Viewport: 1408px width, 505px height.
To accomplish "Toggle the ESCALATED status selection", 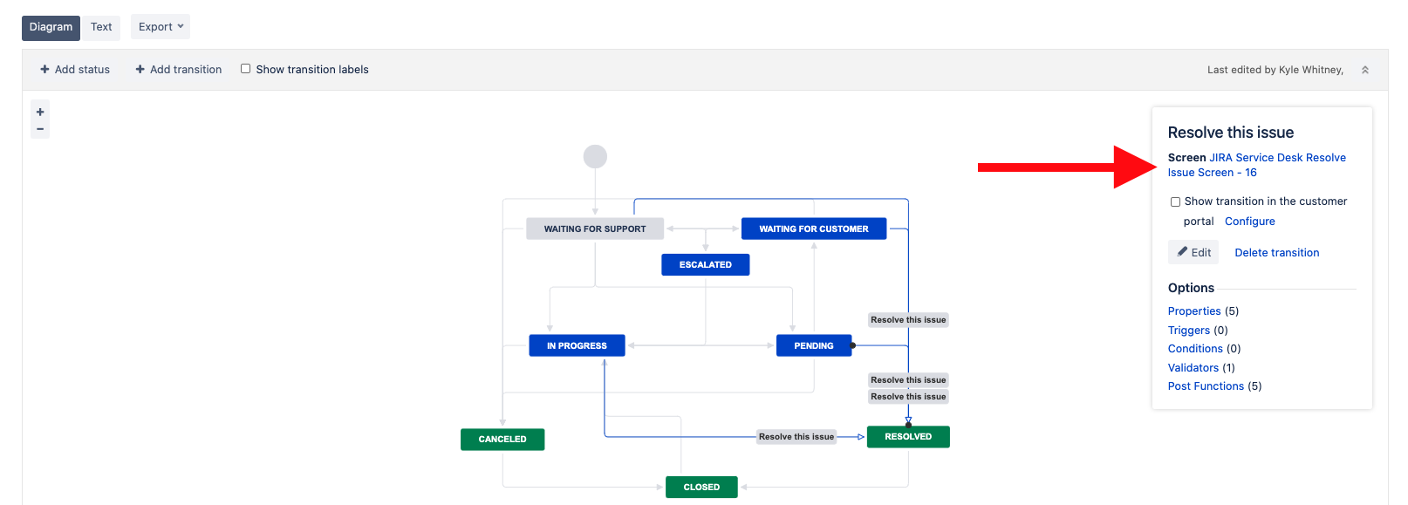I will point(705,263).
